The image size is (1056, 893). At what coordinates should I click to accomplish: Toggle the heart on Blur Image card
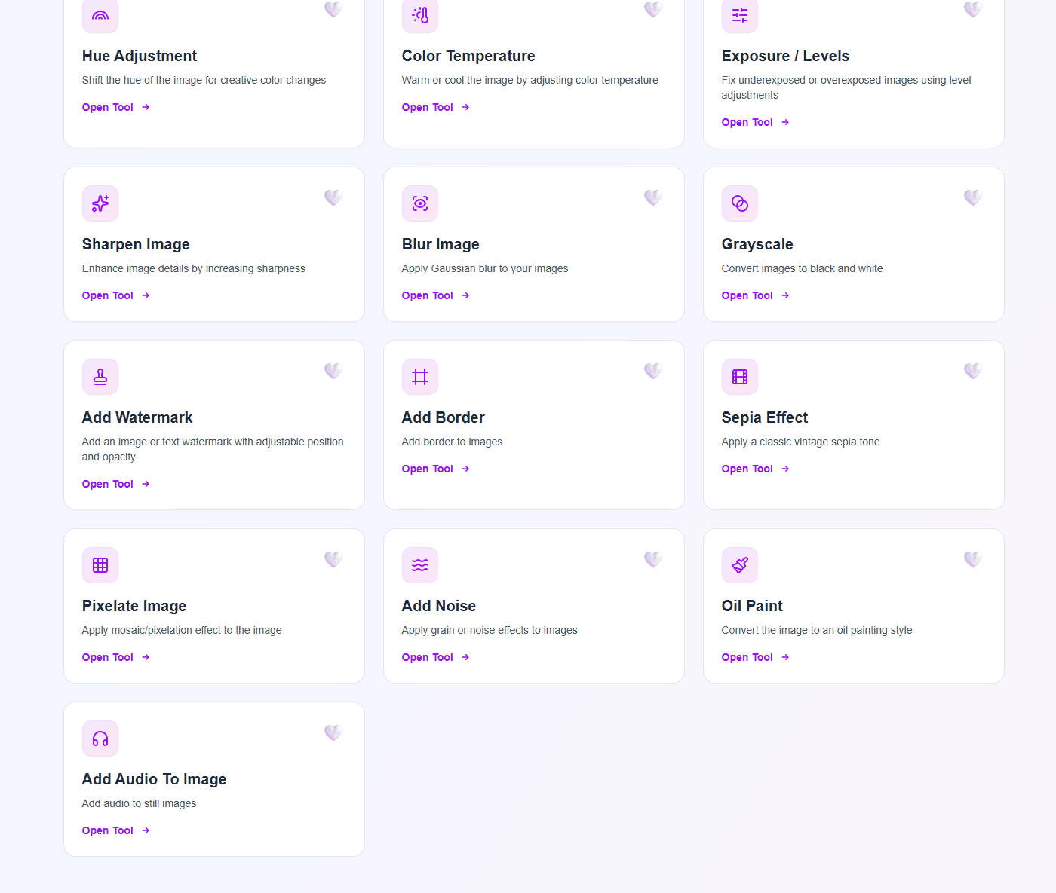653,197
